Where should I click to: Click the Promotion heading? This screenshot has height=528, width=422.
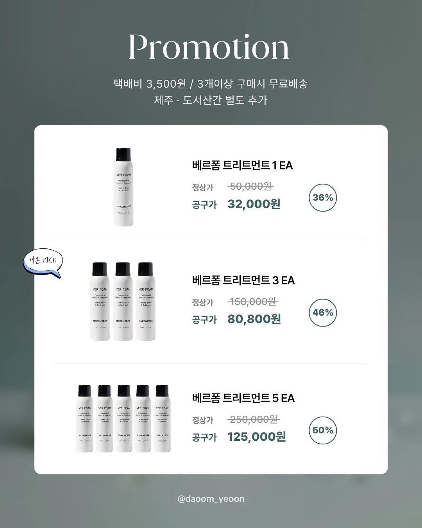(x=209, y=47)
